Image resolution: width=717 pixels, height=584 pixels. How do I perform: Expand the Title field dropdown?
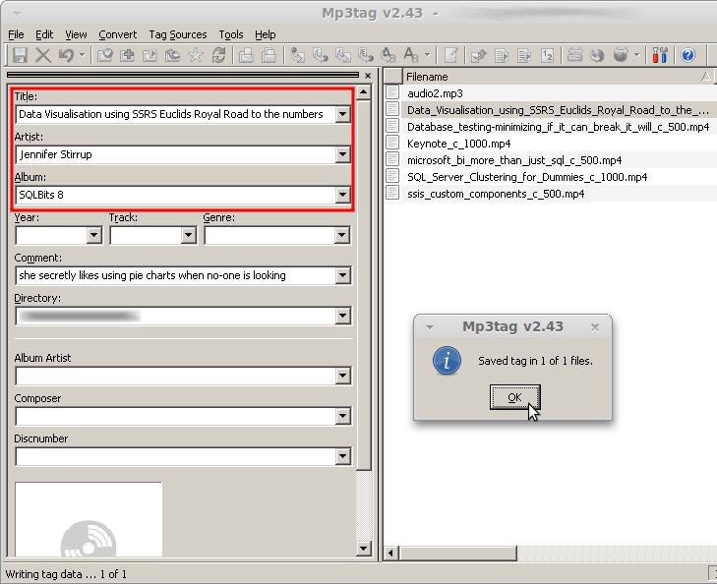pos(342,114)
